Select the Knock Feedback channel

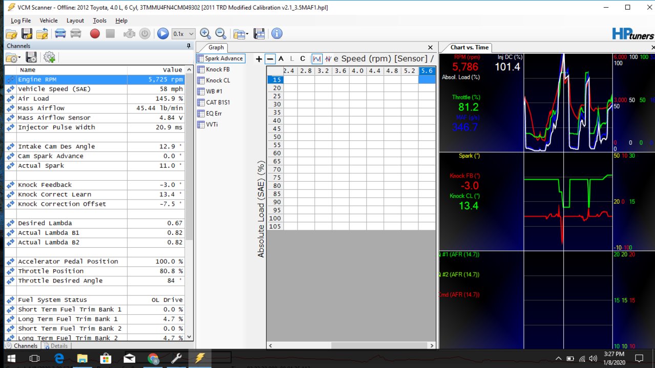pyautogui.click(x=95, y=185)
